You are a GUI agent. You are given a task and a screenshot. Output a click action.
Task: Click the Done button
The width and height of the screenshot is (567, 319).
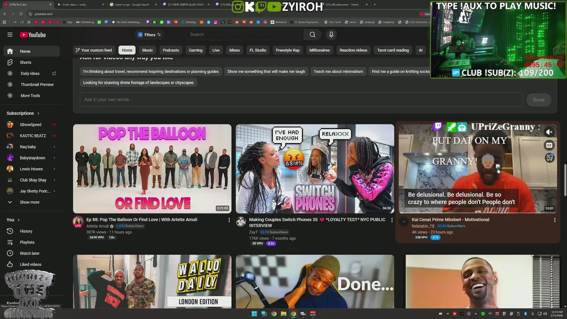pos(539,100)
